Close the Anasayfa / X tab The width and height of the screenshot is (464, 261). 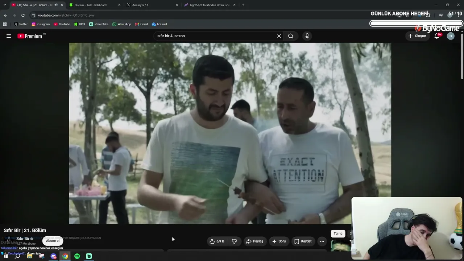click(x=177, y=5)
